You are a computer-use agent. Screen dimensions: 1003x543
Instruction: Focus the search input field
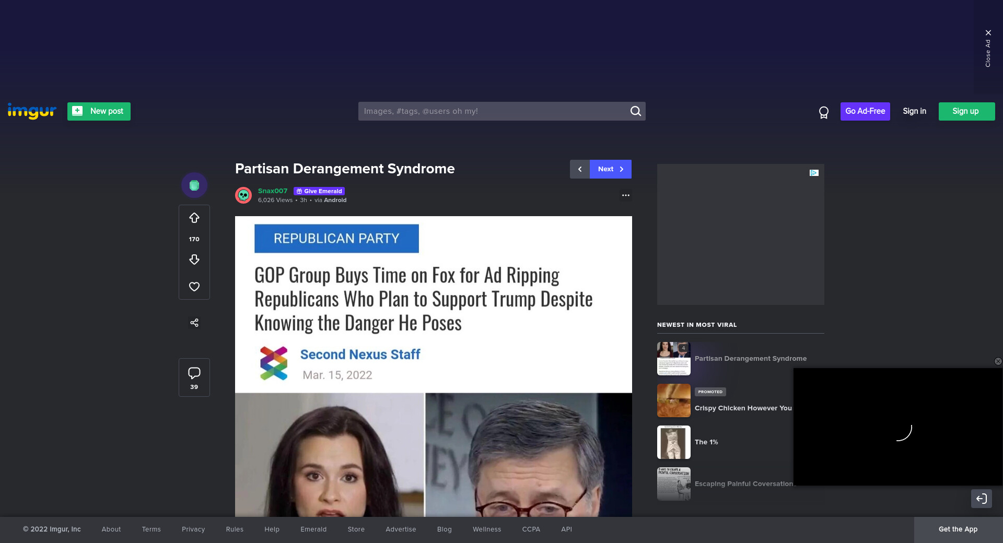pos(494,111)
